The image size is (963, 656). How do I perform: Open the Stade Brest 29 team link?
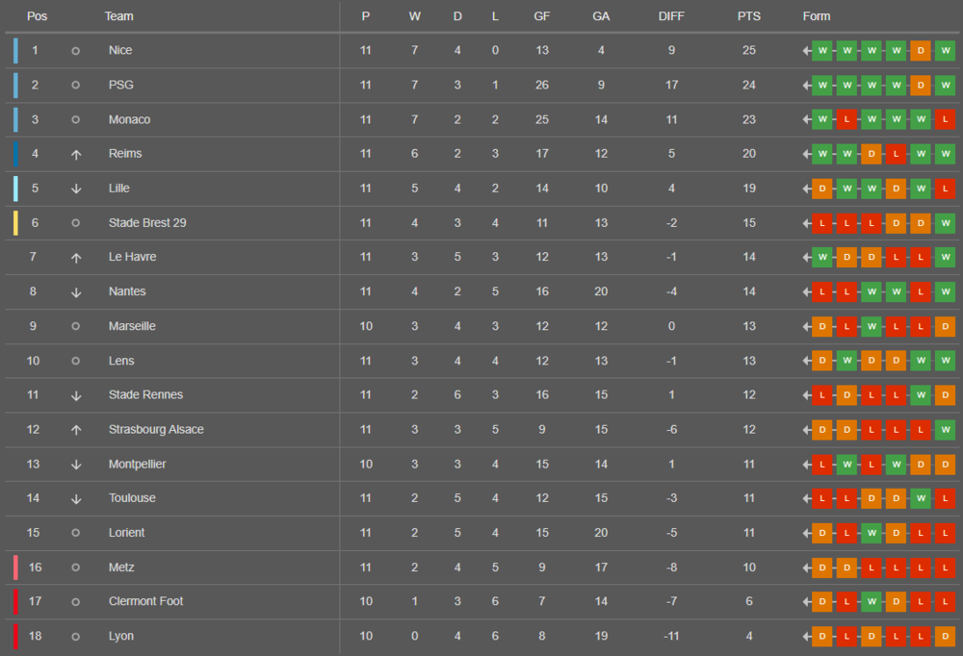tap(147, 223)
